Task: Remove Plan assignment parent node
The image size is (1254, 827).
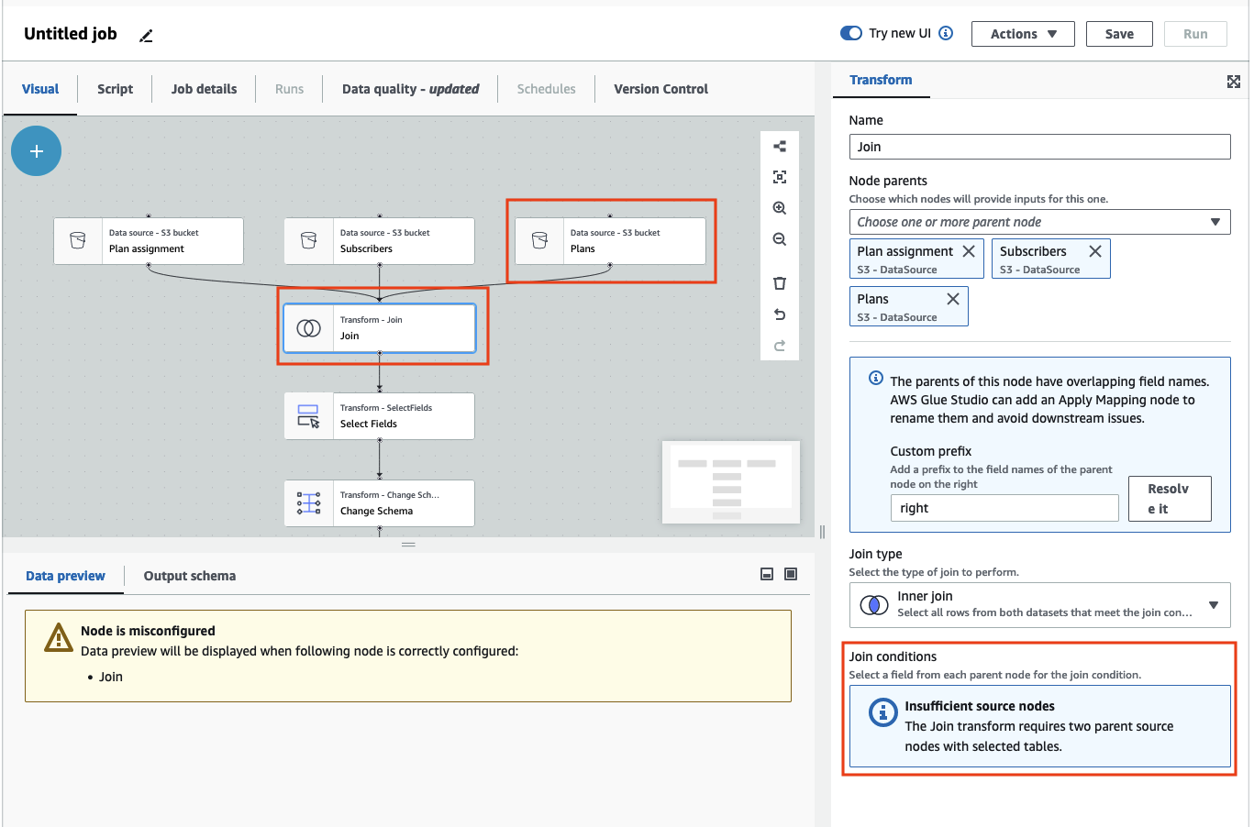Action: [x=969, y=251]
